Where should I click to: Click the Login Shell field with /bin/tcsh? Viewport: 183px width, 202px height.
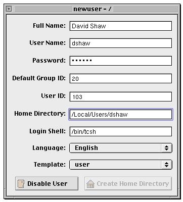(x=121, y=131)
